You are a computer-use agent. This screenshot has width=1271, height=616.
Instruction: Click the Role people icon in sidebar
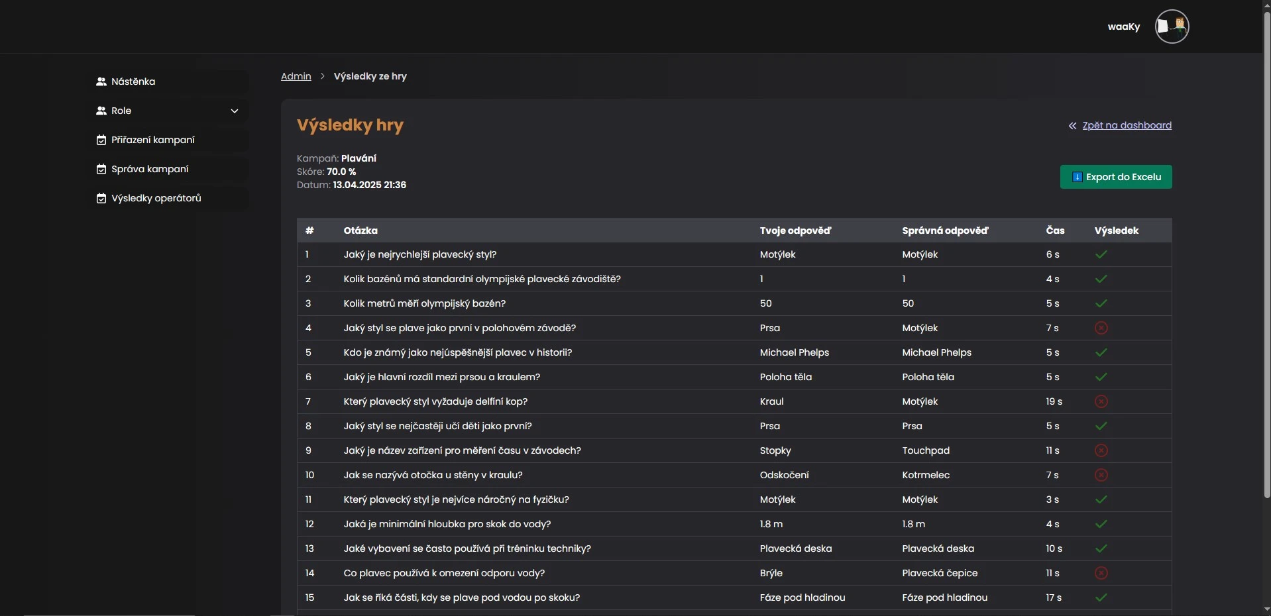(101, 111)
